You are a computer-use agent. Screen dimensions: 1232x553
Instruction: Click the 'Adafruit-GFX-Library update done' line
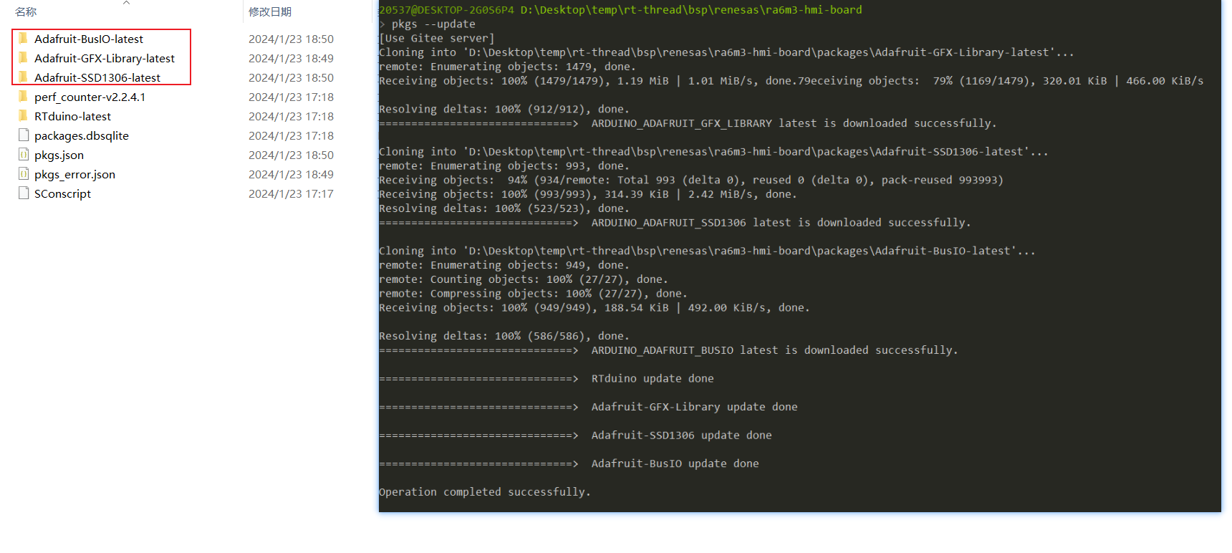[588, 407]
